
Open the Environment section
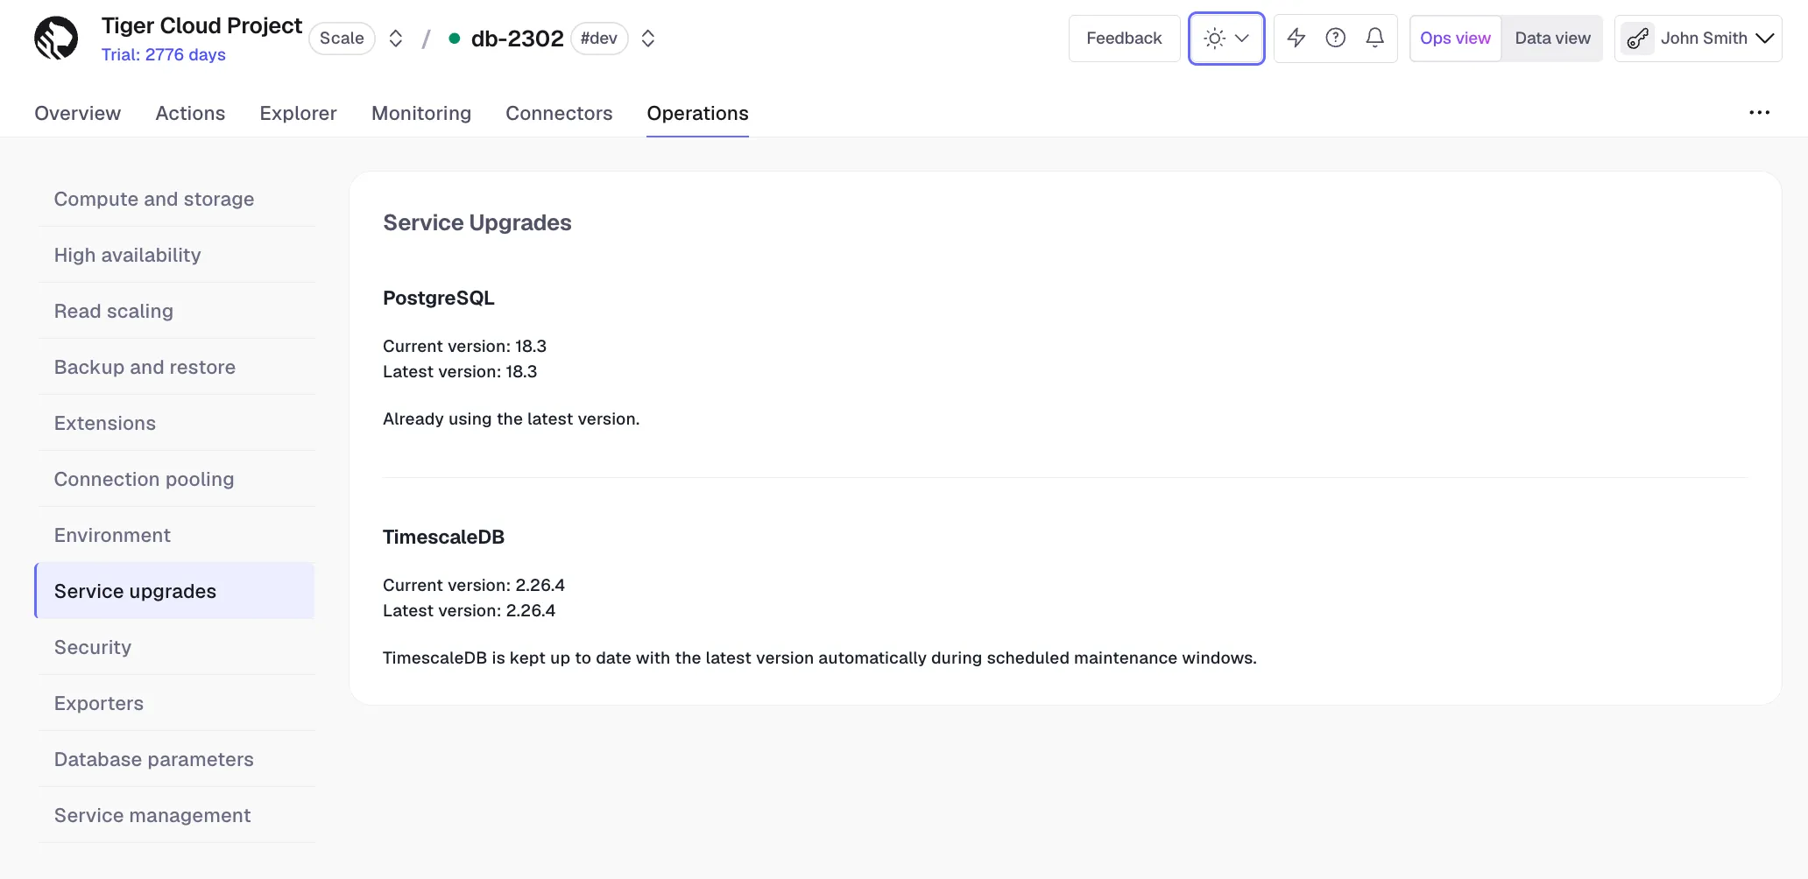click(176, 535)
